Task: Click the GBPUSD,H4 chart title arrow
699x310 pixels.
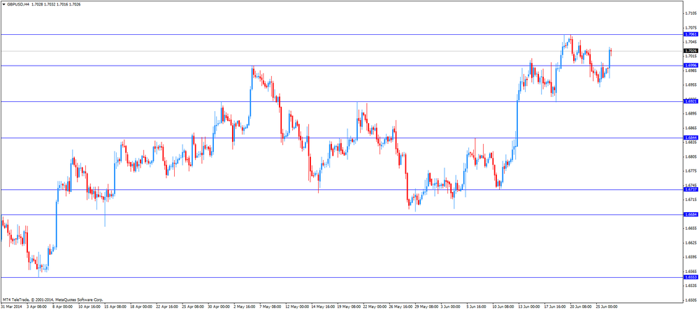Action: click(3, 4)
